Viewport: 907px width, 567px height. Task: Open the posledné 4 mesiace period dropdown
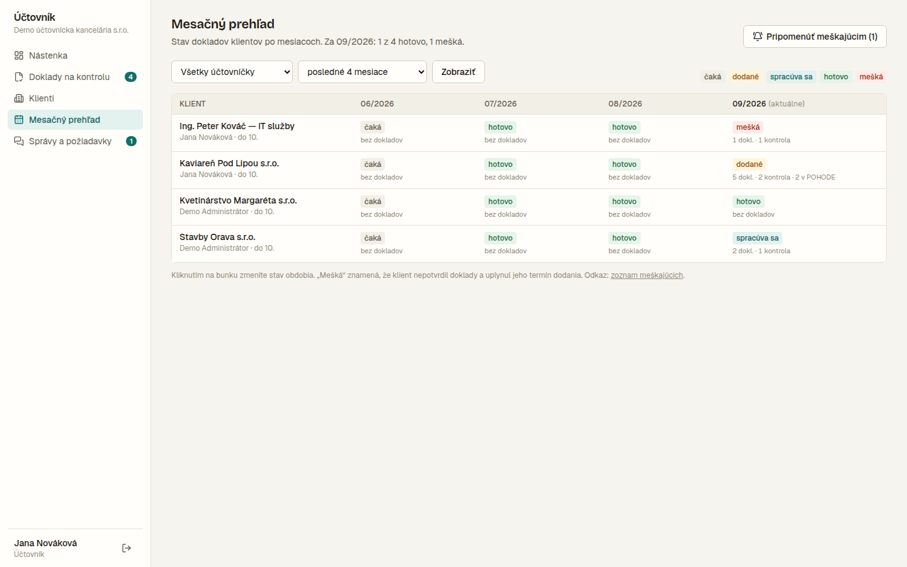[362, 72]
